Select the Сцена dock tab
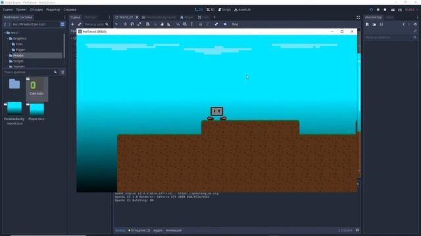The height and width of the screenshot is (236, 421). (75, 17)
